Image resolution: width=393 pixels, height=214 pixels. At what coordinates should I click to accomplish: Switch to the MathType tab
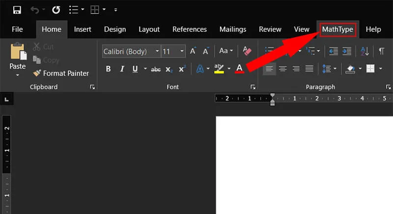pyautogui.click(x=337, y=29)
